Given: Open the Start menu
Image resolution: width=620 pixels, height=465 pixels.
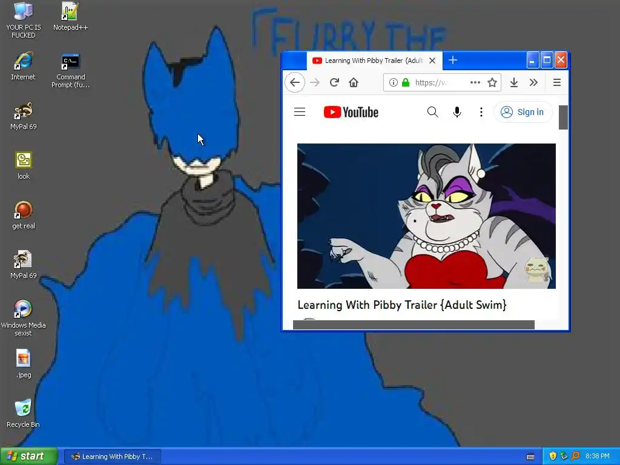Looking at the screenshot, I should click(x=29, y=456).
